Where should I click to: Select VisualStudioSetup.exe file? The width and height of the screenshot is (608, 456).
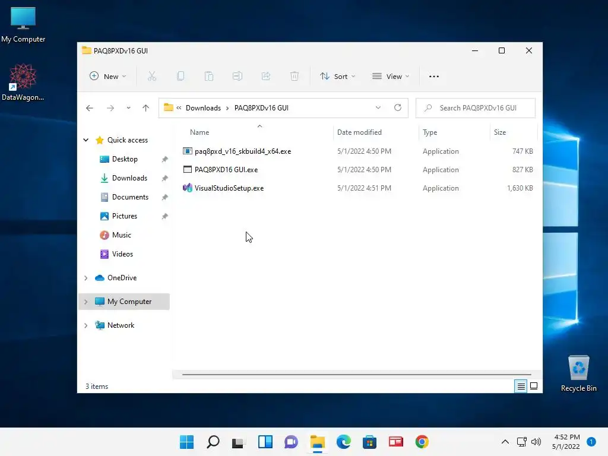pyautogui.click(x=229, y=188)
